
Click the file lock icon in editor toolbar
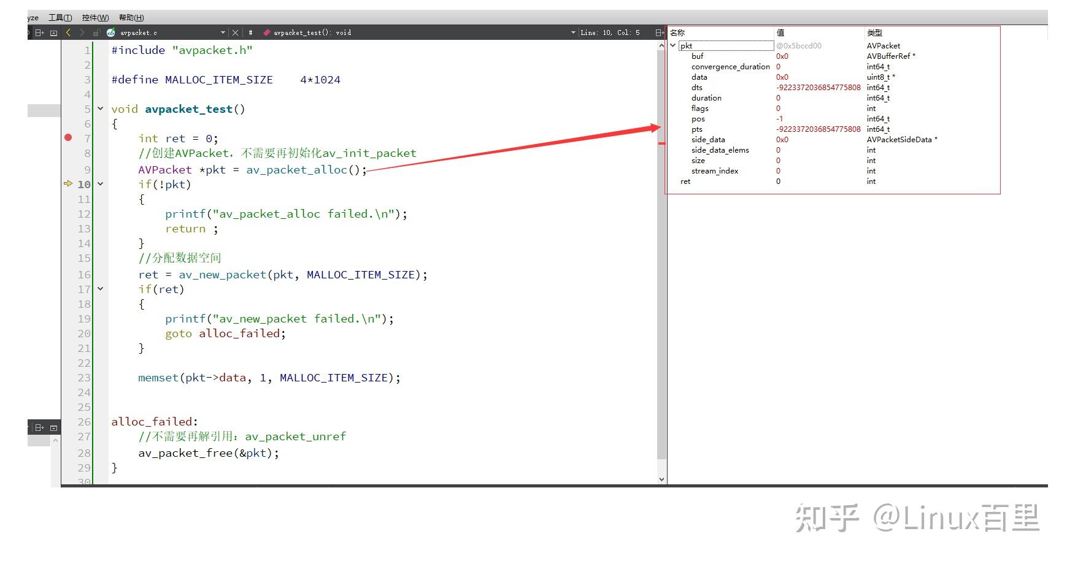pyautogui.click(x=96, y=32)
